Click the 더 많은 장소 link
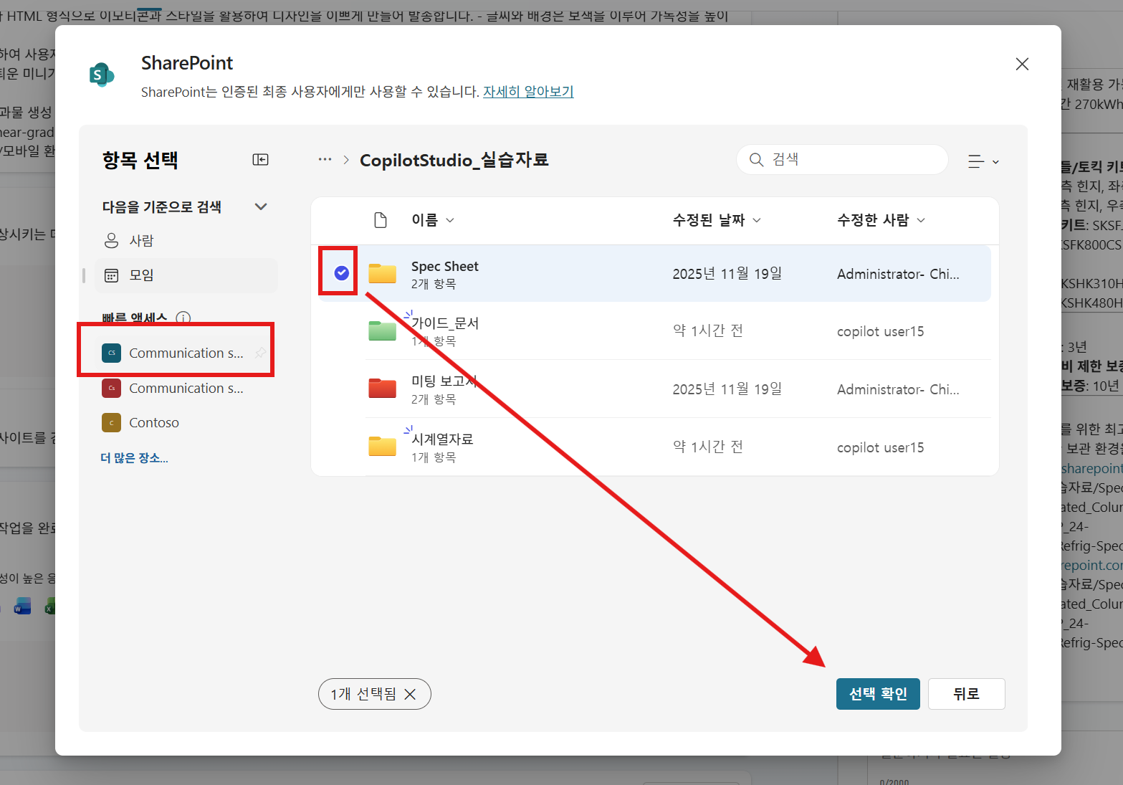The height and width of the screenshot is (785, 1123). (134, 457)
